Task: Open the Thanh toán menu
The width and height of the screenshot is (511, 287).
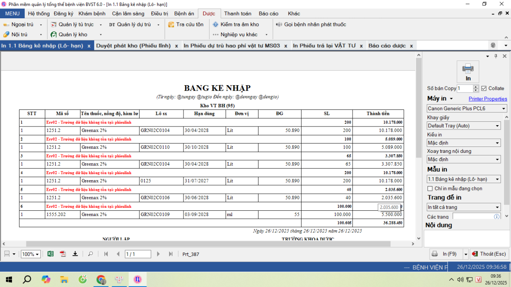Action: tap(238, 14)
